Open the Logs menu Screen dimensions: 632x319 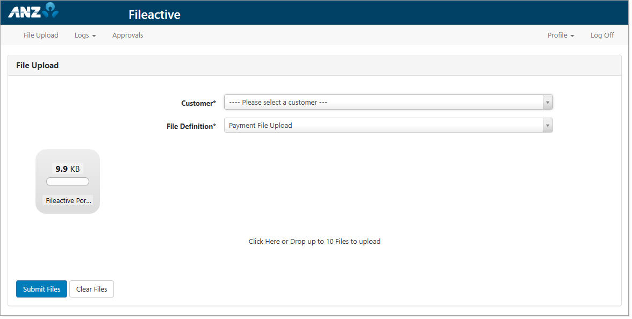point(82,35)
